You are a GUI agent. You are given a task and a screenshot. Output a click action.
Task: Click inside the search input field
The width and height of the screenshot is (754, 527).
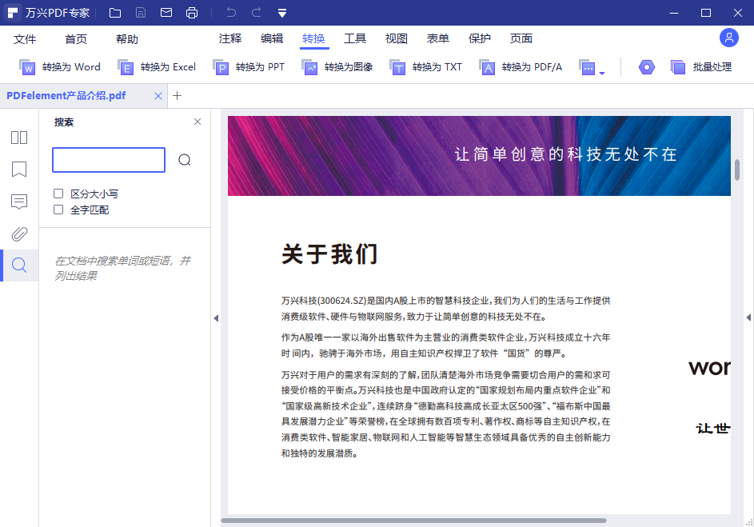[x=108, y=160]
